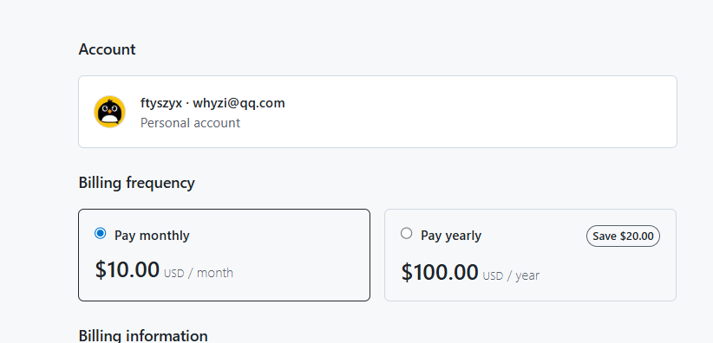This screenshot has height=343, width=713.
Task: Click the penguin avatar image
Action: click(109, 112)
